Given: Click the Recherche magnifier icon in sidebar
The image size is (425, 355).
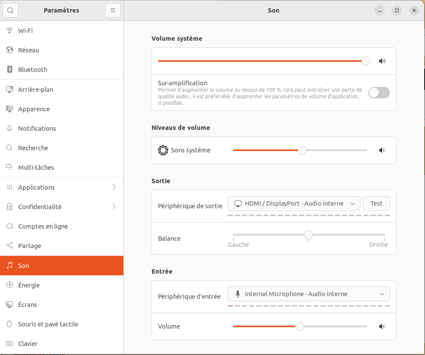Looking at the screenshot, I should pyautogui.click(x=10, y=148).
